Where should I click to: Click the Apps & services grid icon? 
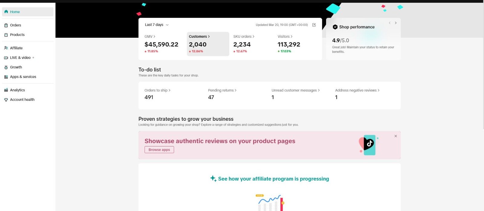tap(6, 77)
